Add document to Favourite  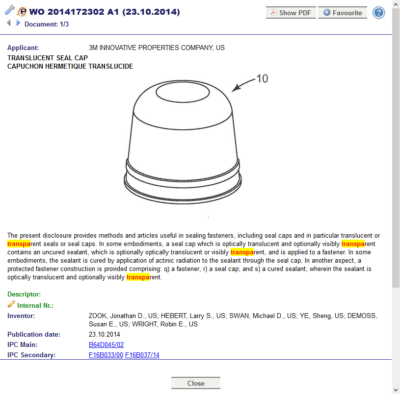click(x=343, y=12)
